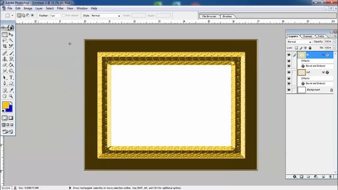Select the History Brush tool

pyautogui.click(x=11, y=59)
